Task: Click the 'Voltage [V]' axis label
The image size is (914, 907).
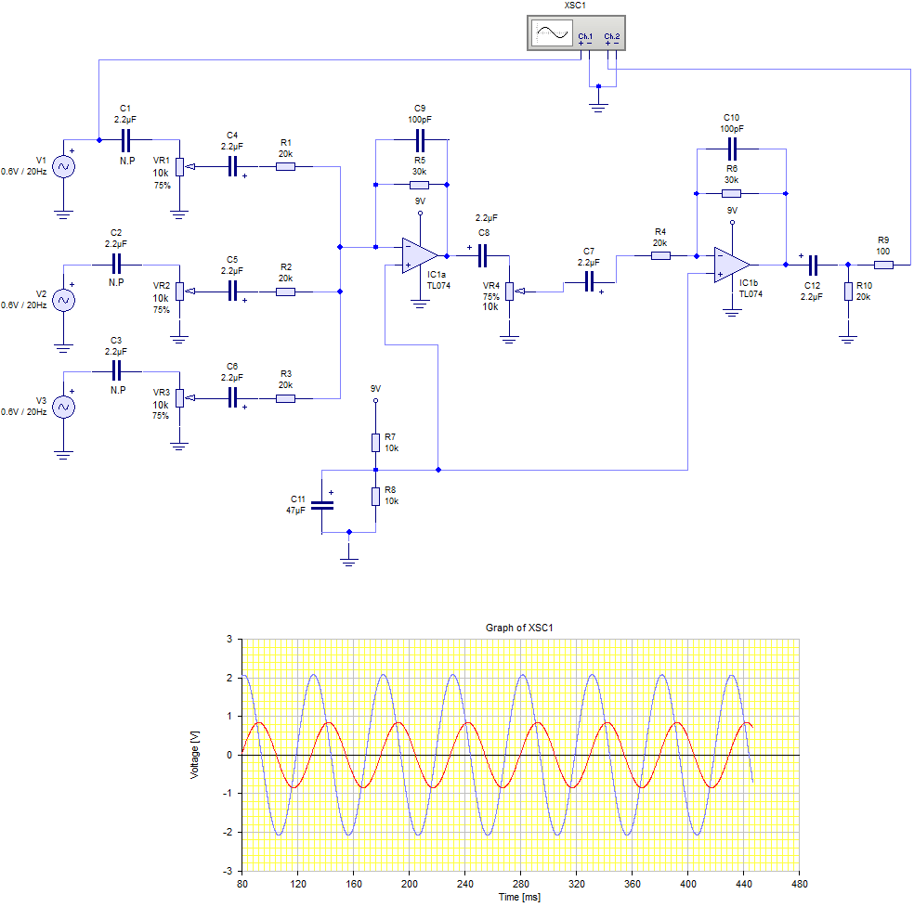Action: (195, 755)
